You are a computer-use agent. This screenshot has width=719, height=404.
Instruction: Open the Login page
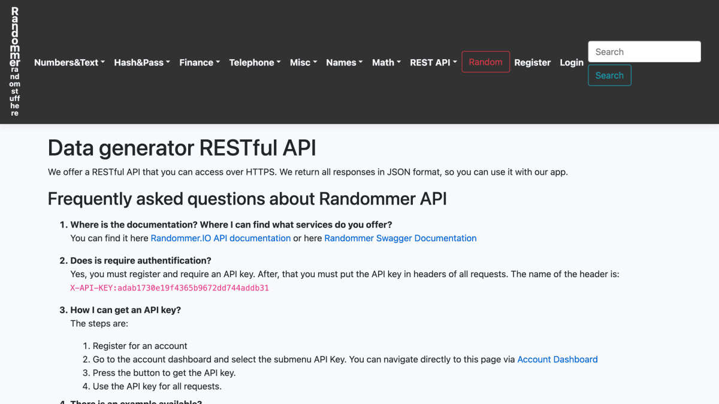(572, 62)
